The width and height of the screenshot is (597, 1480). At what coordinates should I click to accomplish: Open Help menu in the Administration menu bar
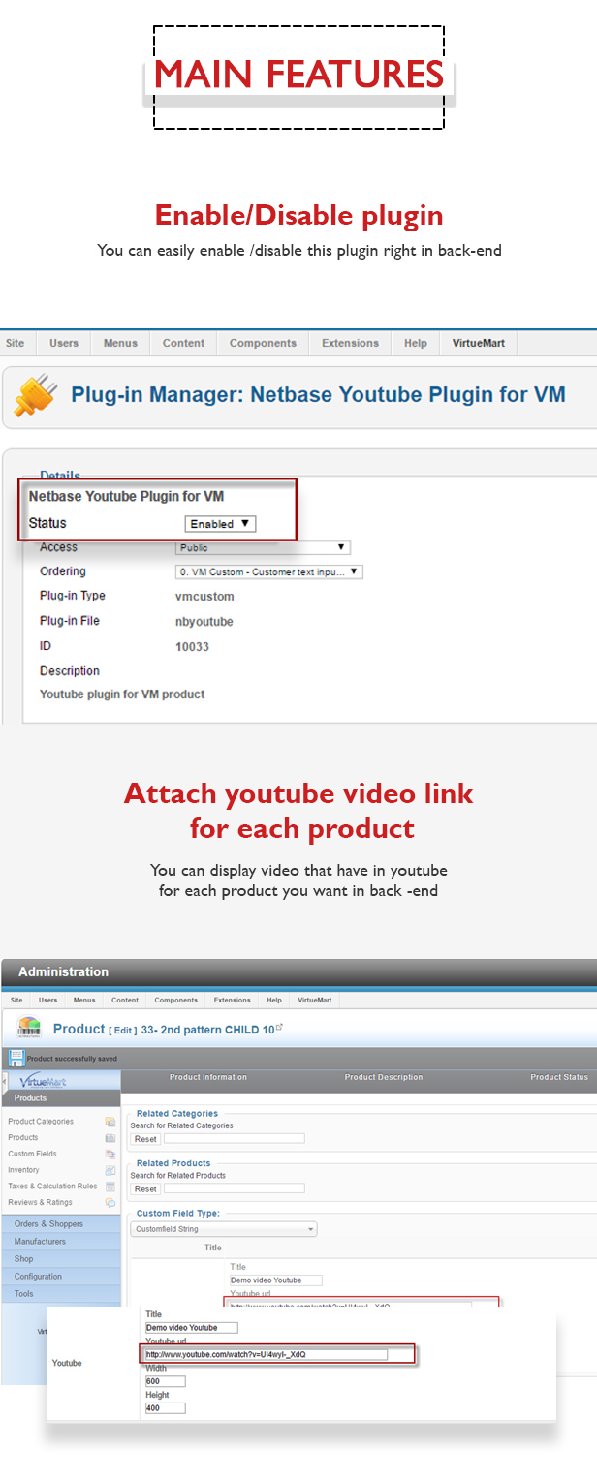[x=274, y=1000]
